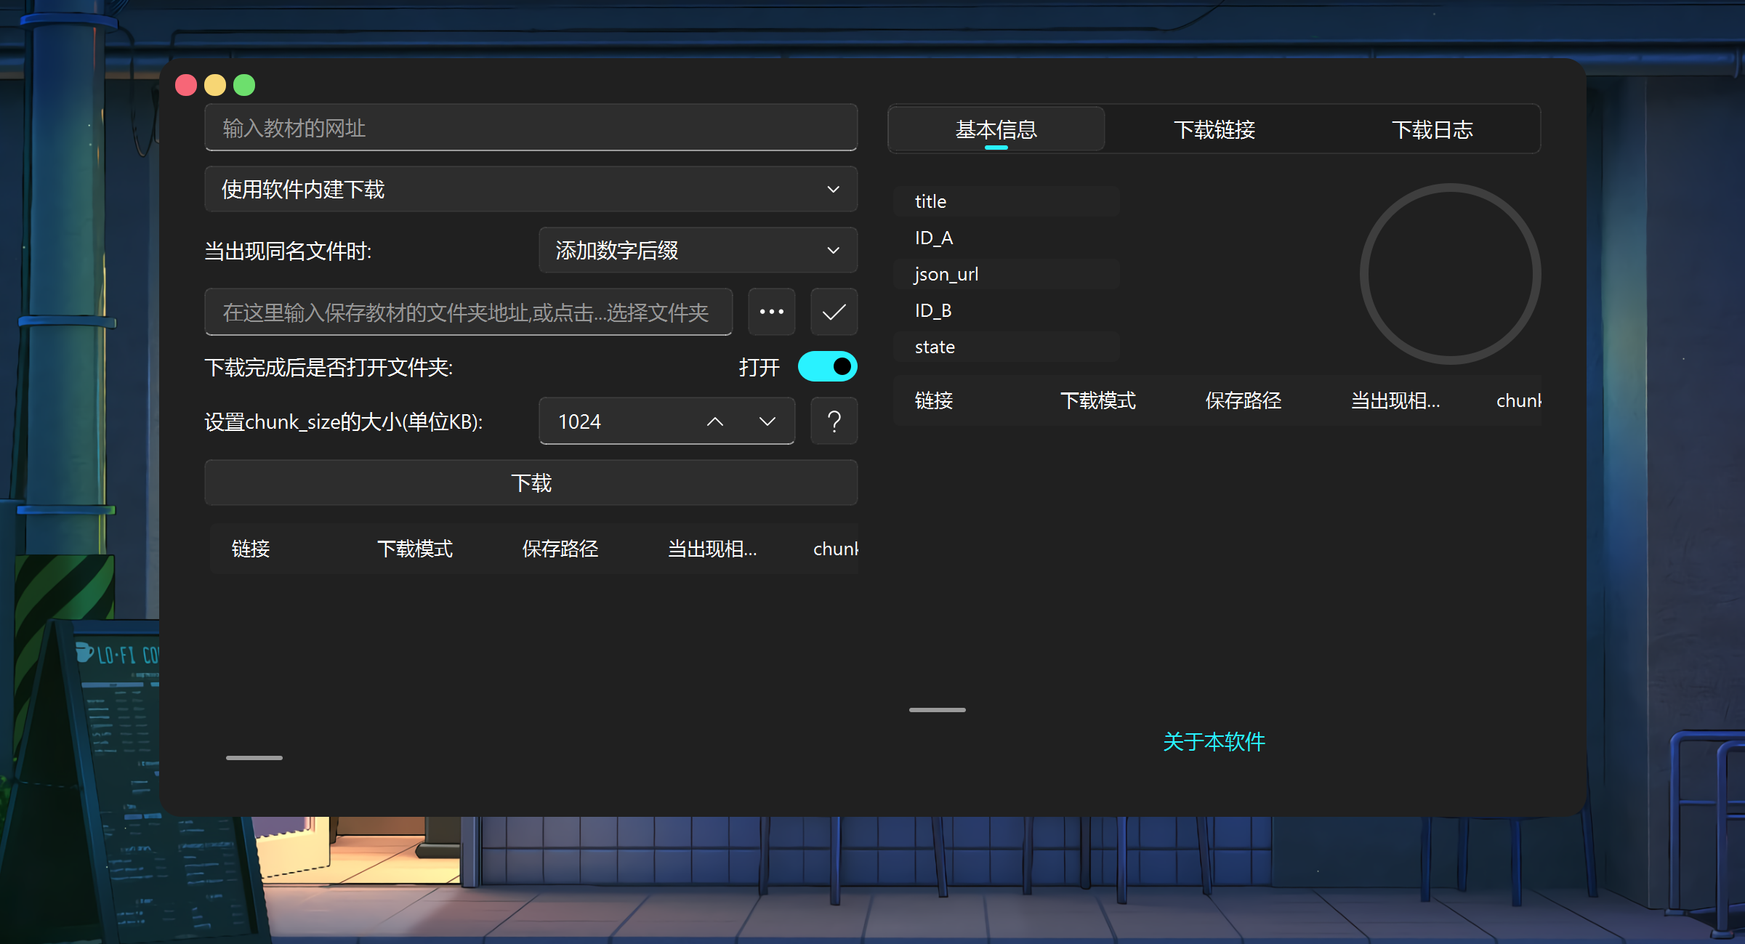
Task: Click the save folder path input field
Action: 468,312
